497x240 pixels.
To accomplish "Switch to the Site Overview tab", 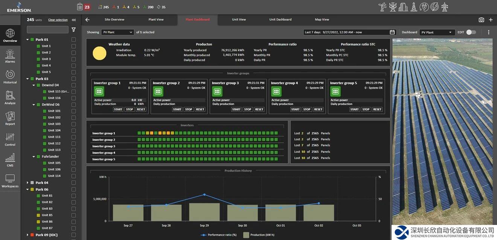I will (x=114, y=20).
